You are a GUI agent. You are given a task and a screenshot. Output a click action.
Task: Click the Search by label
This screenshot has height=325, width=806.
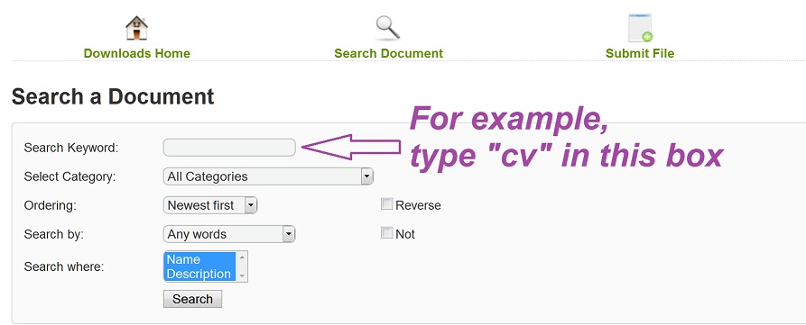click(x=53, y=234)
